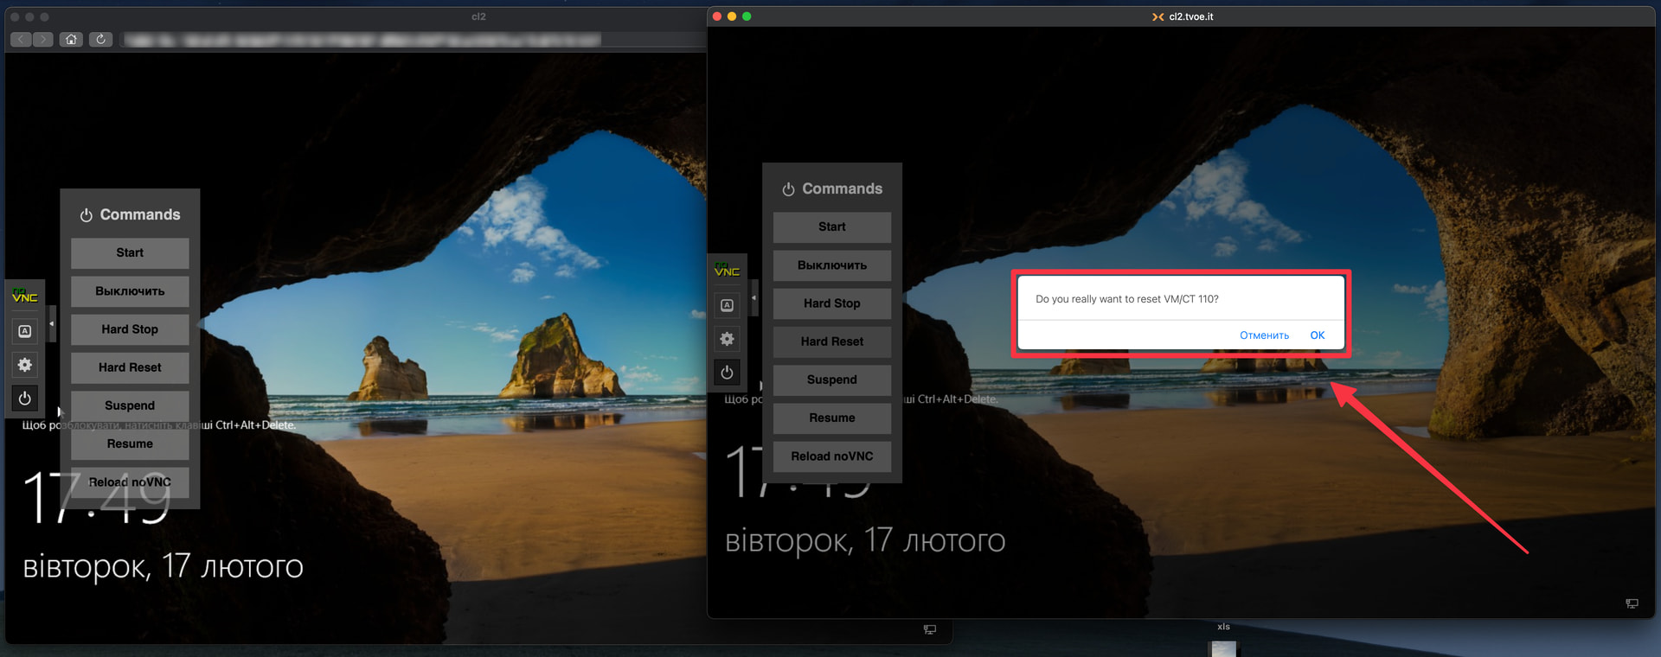
Task: Click the power icon in left noVNC sidebar
Action: pos(25,399)
